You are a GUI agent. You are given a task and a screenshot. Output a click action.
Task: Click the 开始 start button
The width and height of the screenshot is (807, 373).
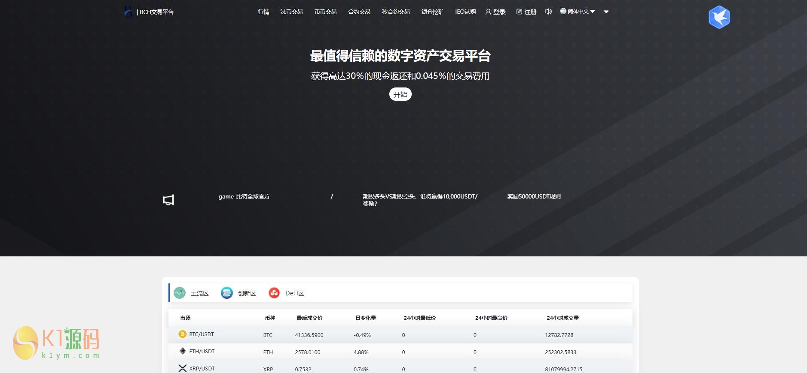pos(400,94)
